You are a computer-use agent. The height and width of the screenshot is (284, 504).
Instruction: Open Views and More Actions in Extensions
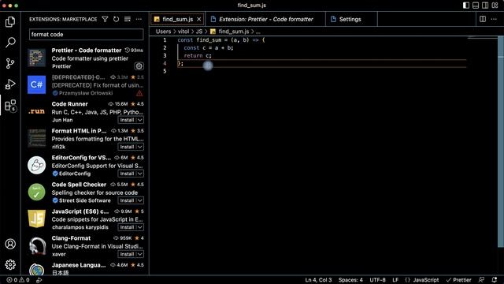pyautogui.click(x=139, y=19)
